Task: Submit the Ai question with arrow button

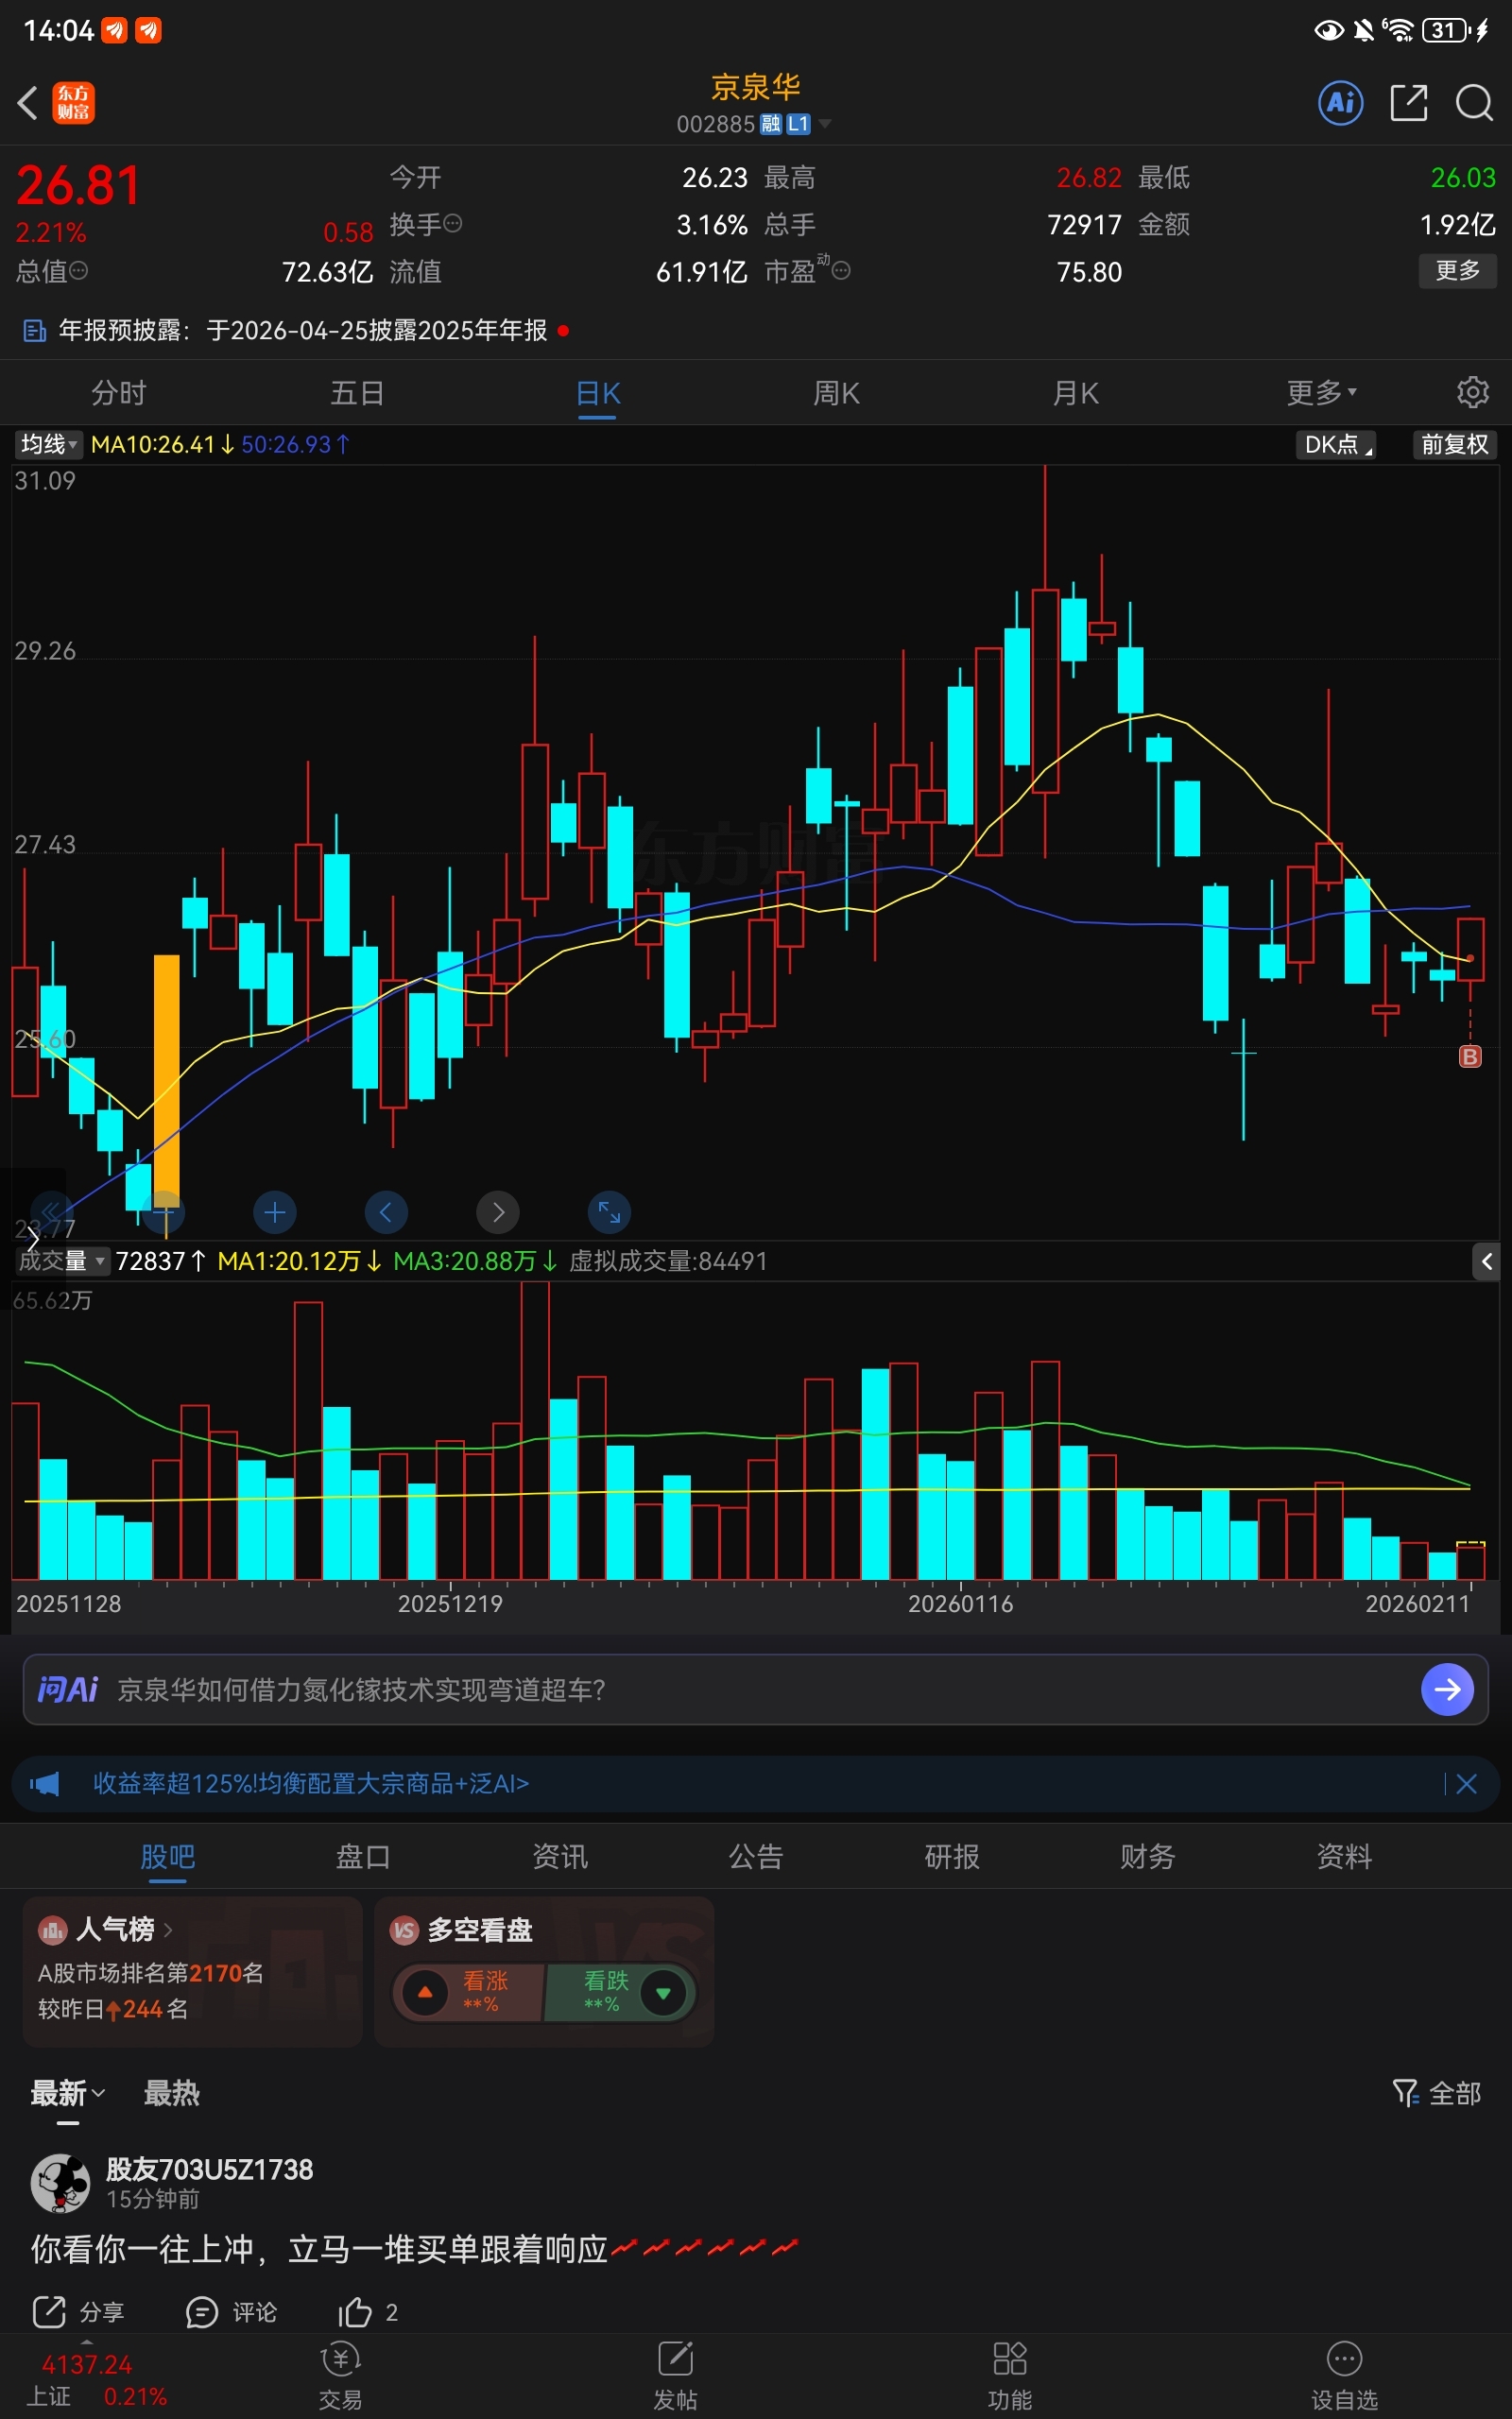Action: pos(1447,1690)
